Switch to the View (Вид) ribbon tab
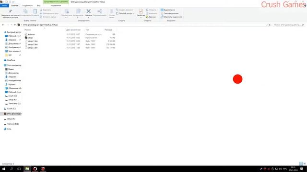Screen dimensions: 307x172 coord(38,6)
